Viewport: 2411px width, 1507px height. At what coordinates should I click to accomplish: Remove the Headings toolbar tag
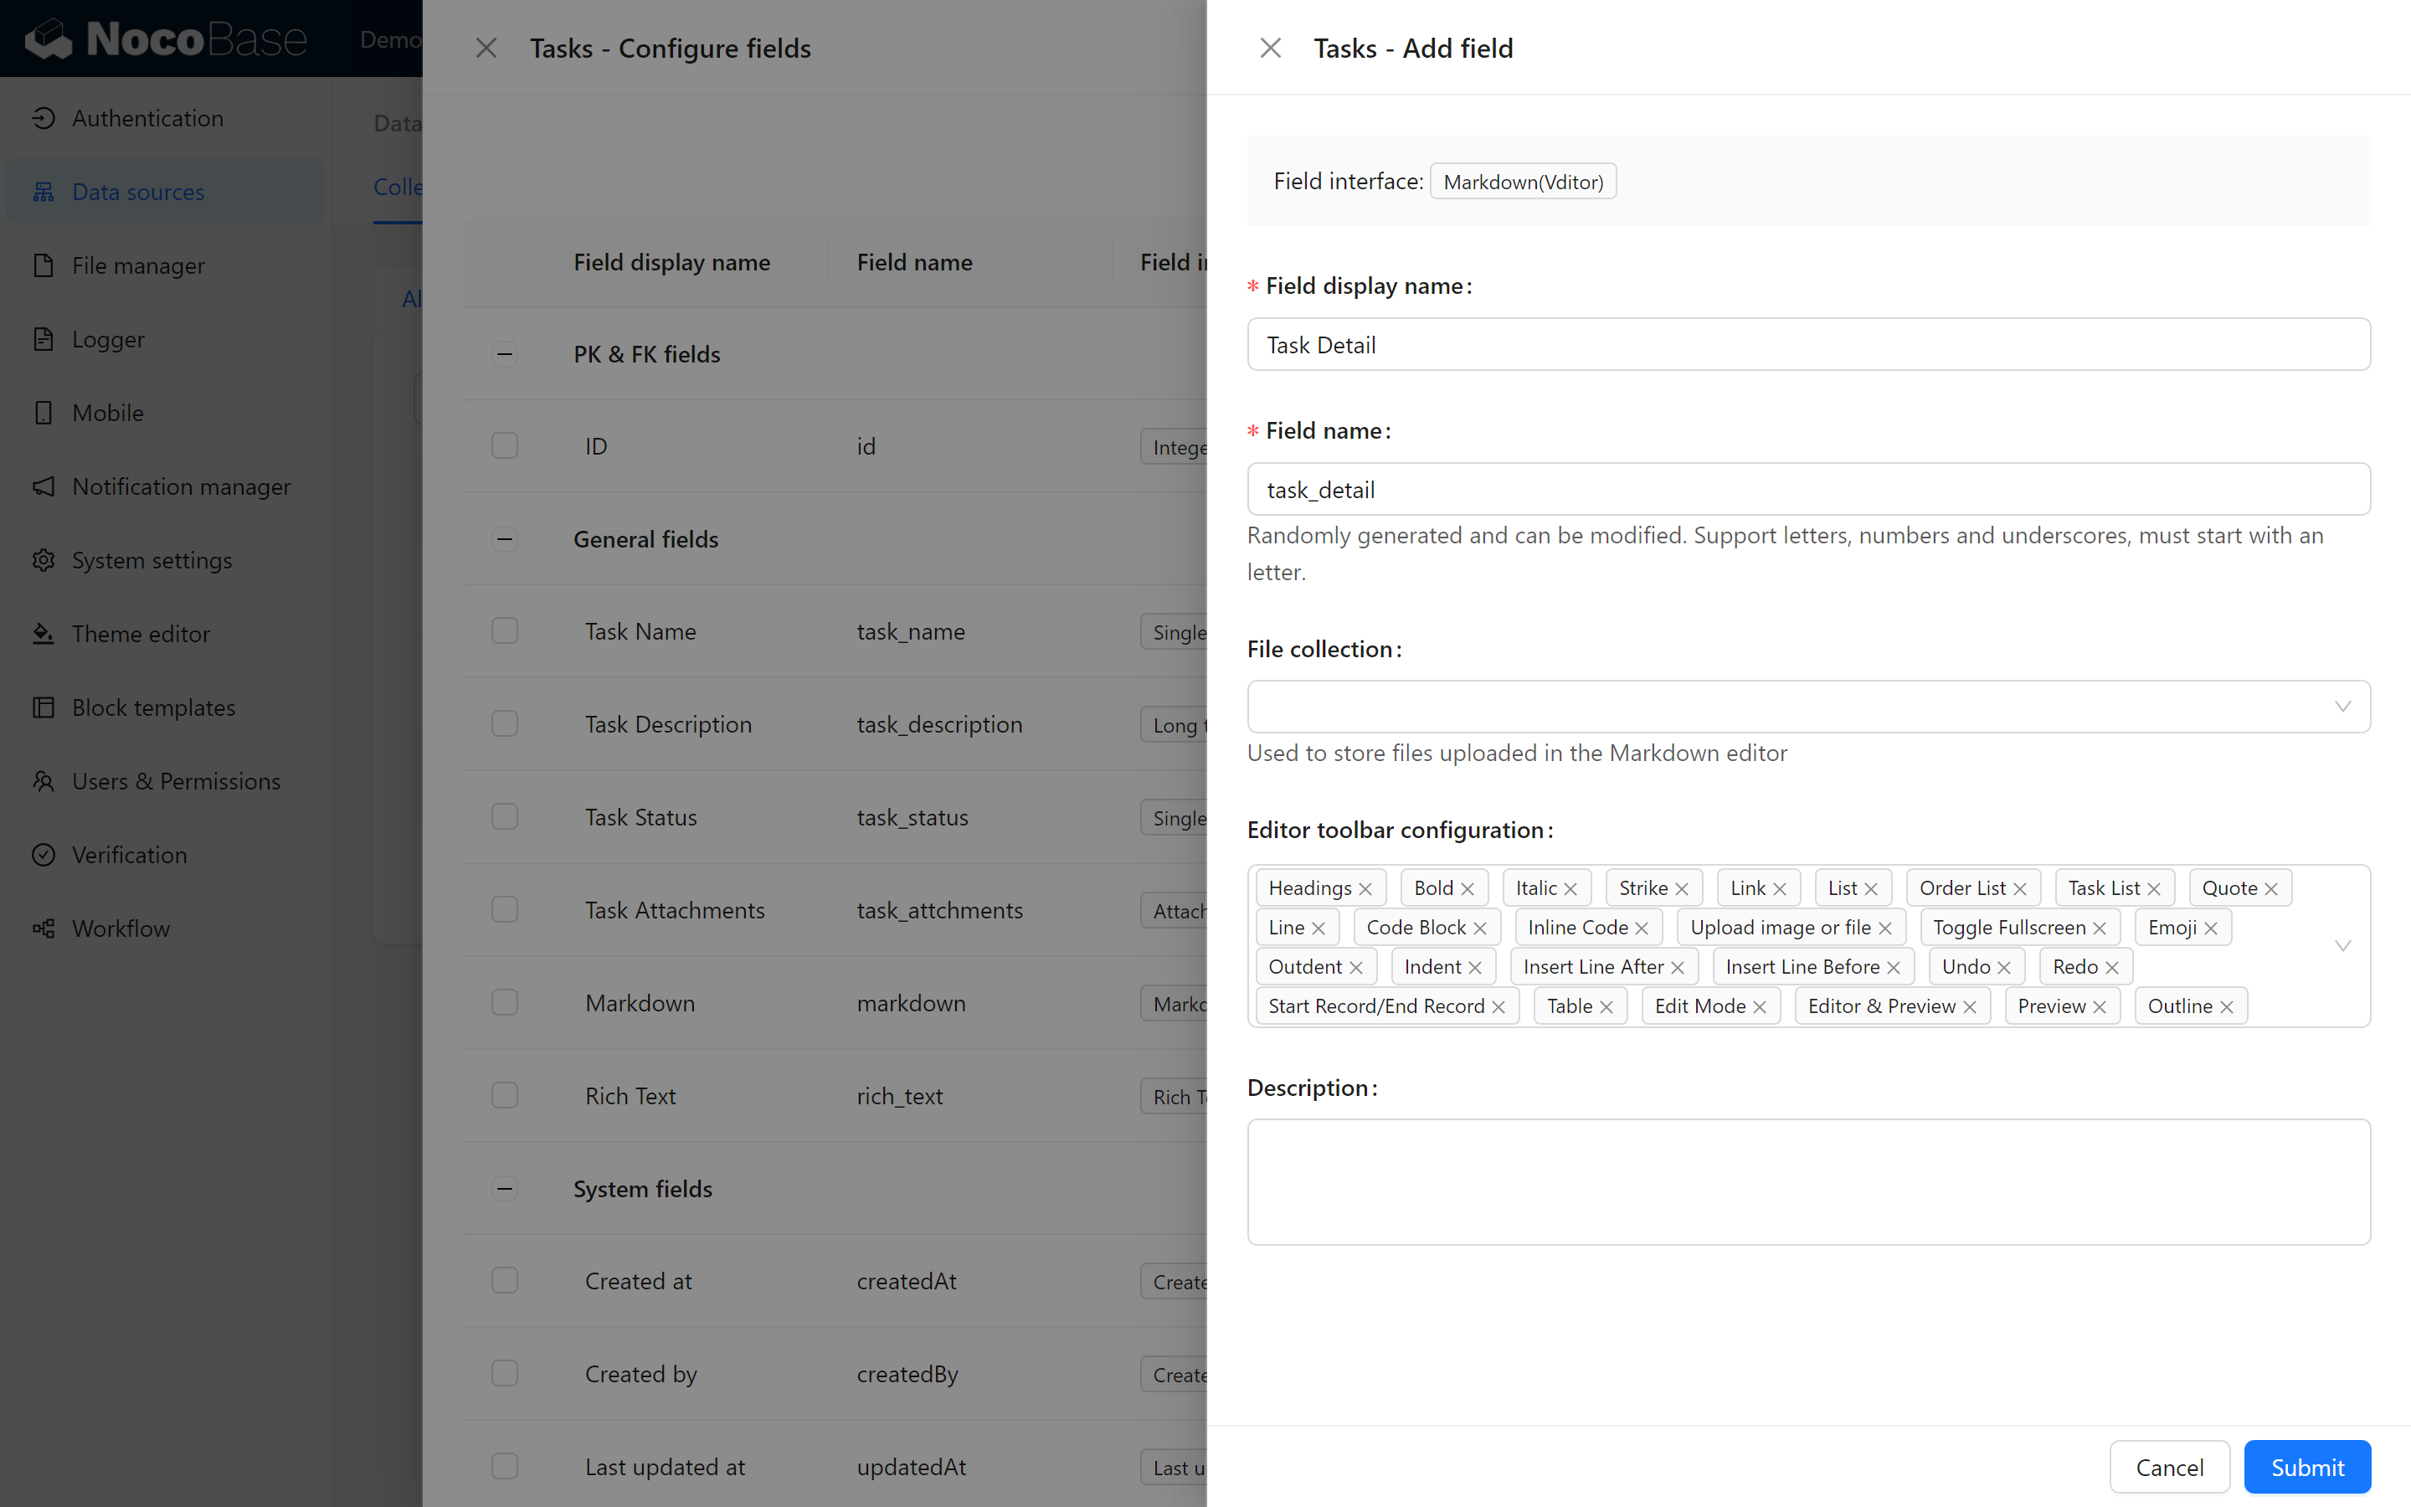click(1365, 889)
